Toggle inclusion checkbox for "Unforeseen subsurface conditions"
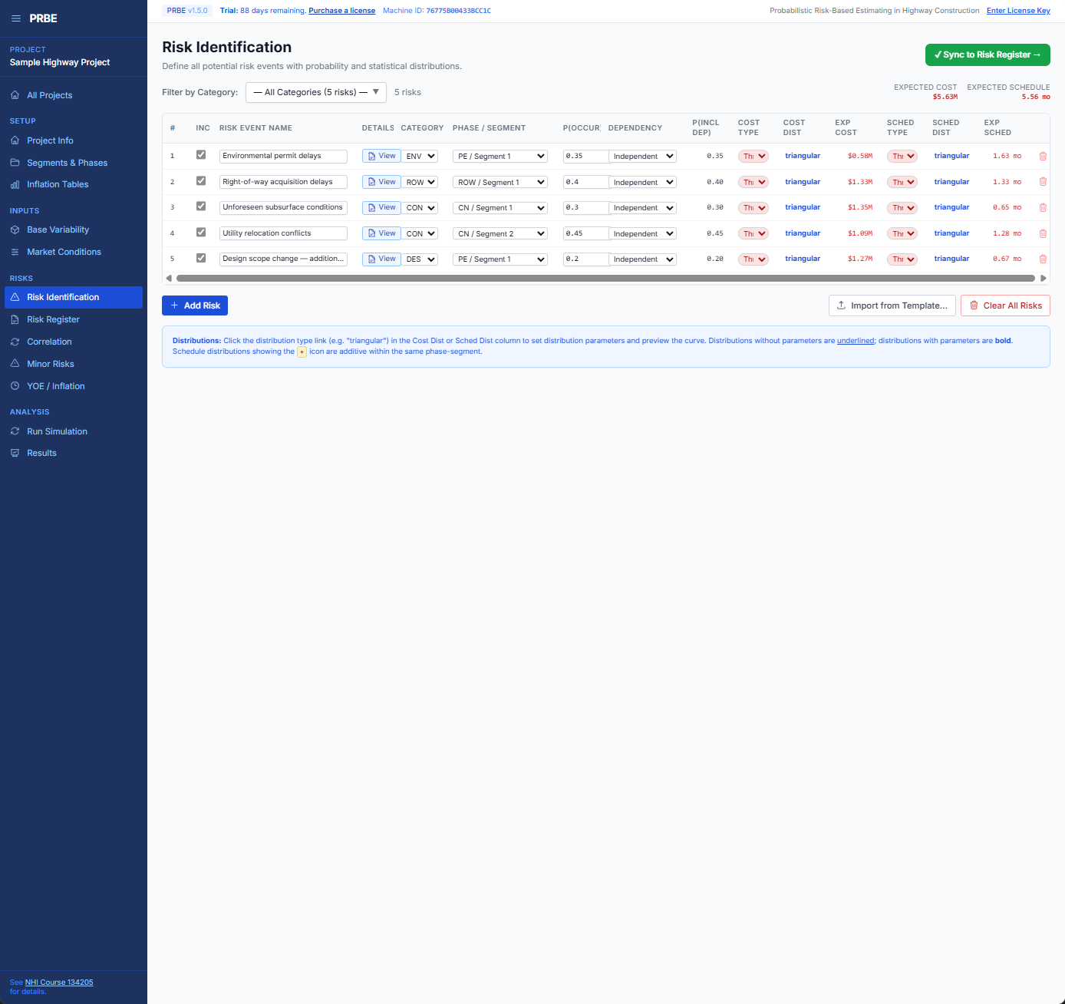This screenshot has width=1065, height=1004. 201,206
